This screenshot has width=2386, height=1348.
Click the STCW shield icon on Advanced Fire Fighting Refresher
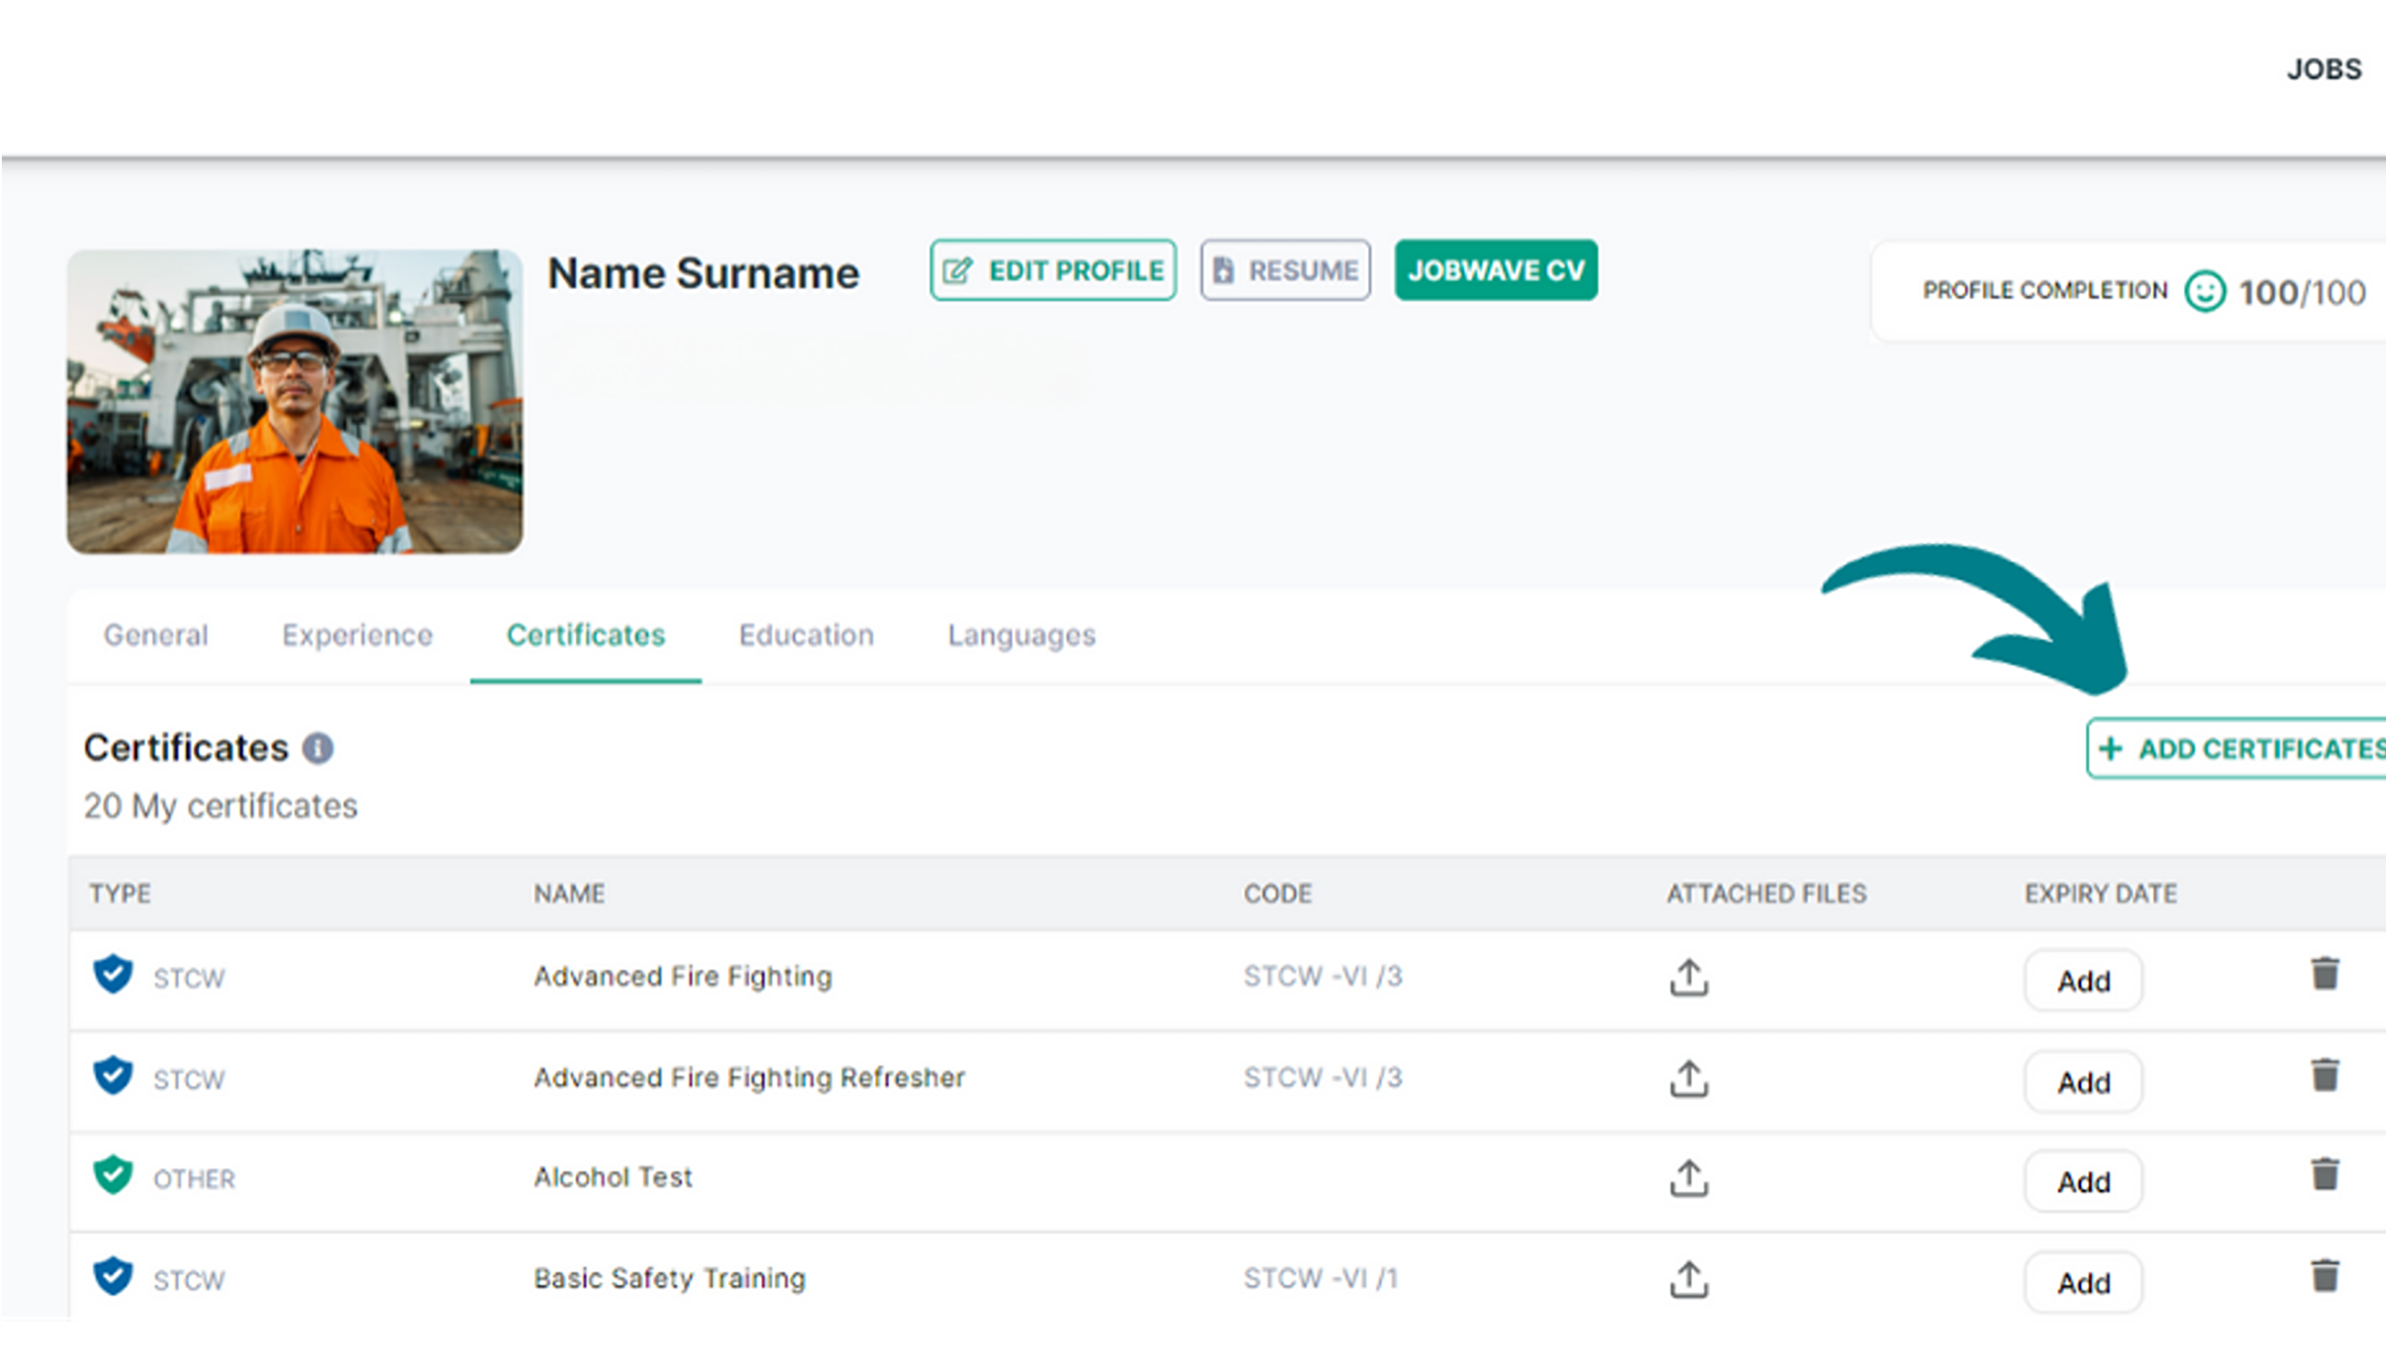click(x=112, y=1075)
